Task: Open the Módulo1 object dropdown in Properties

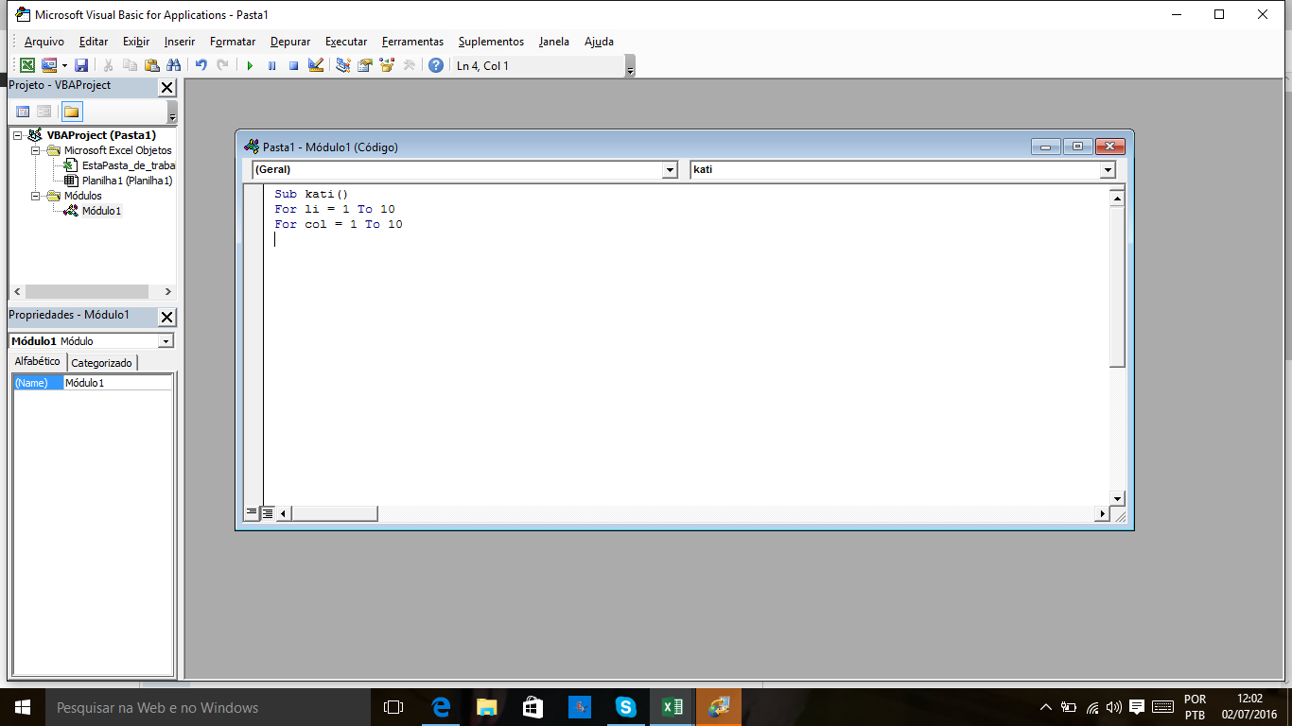Action: point(166,341)
